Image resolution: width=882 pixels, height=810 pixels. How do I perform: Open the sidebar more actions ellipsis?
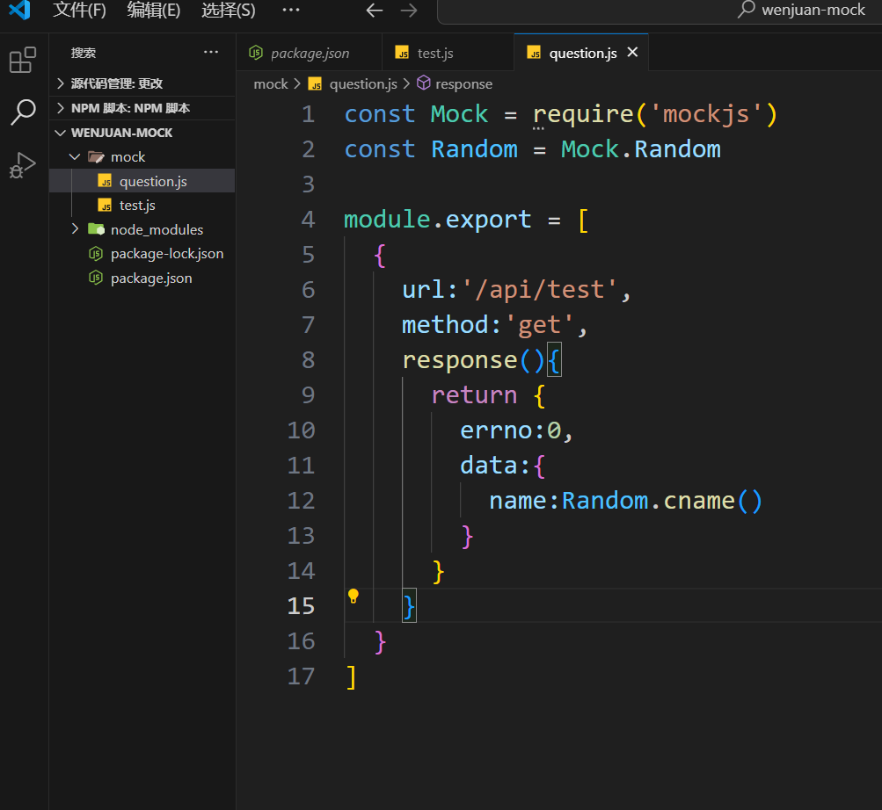(211, 53)
